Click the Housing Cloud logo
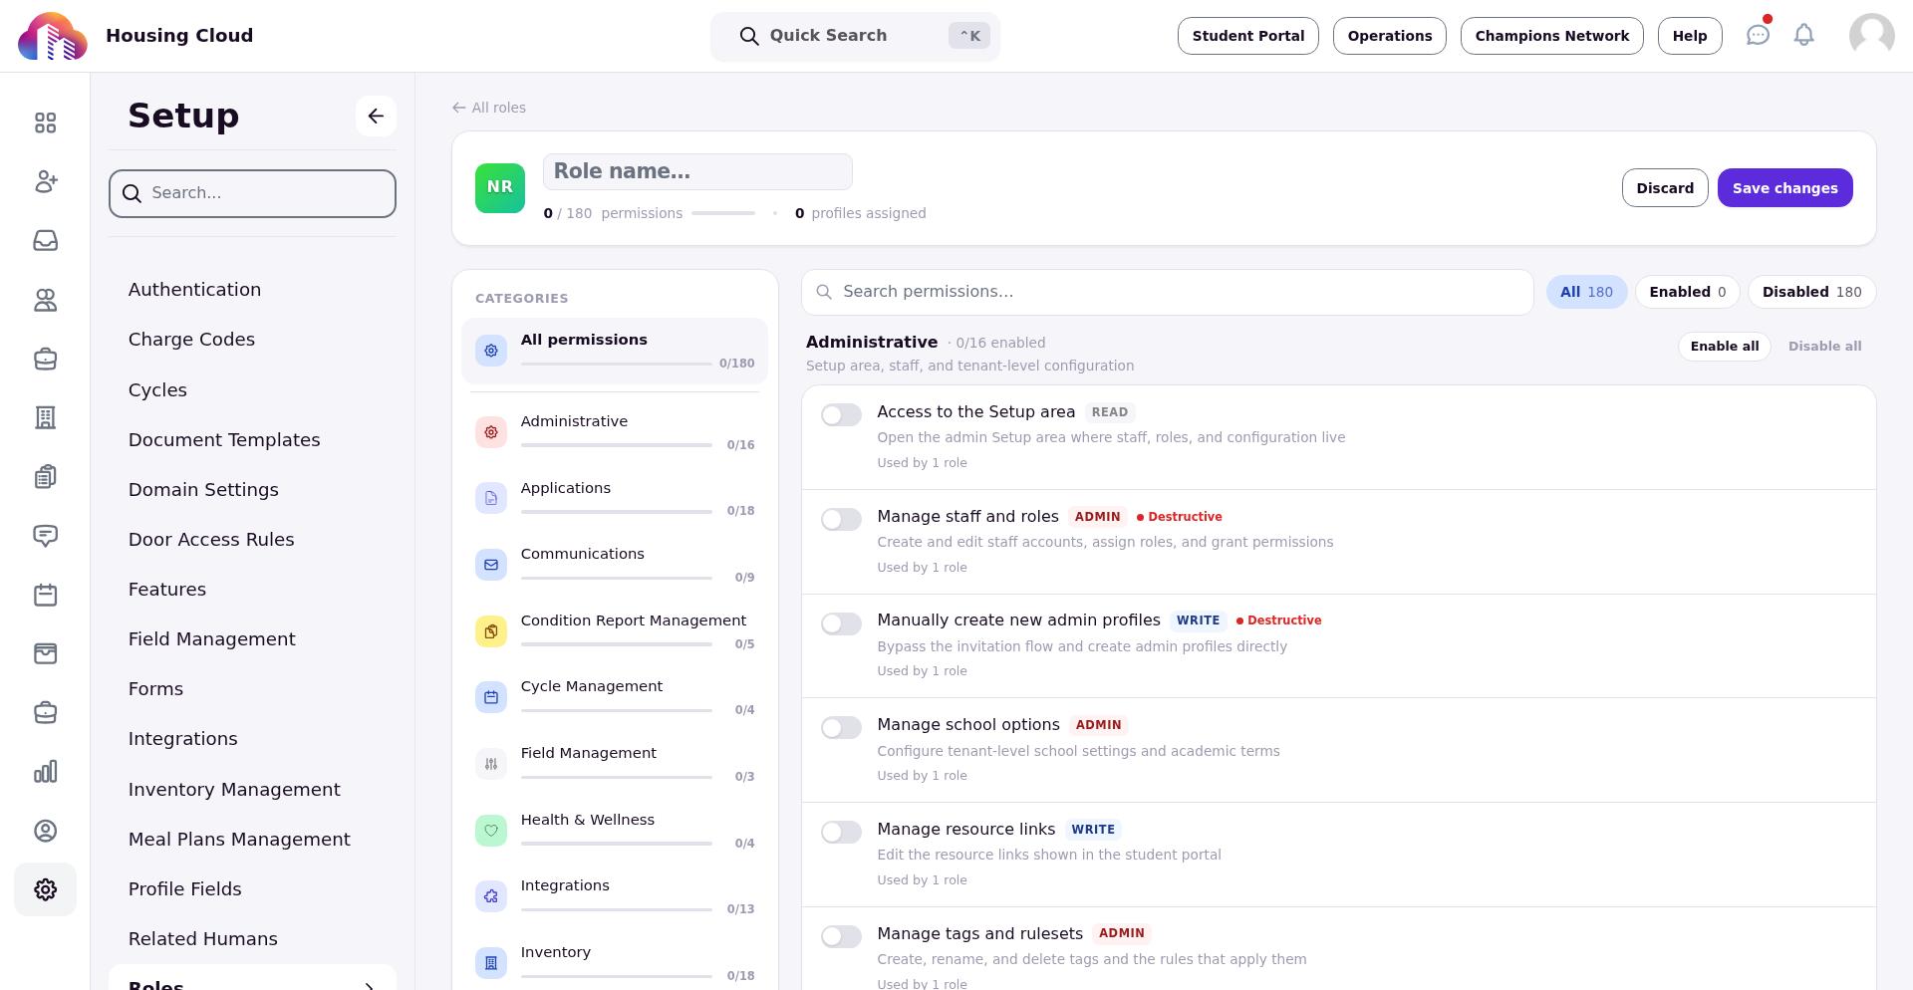 pos(53,36)
